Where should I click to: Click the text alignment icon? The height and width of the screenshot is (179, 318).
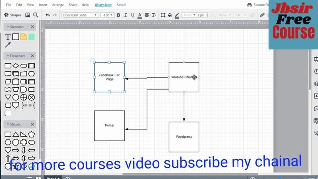pyautogui.click(x=147, y=15)
